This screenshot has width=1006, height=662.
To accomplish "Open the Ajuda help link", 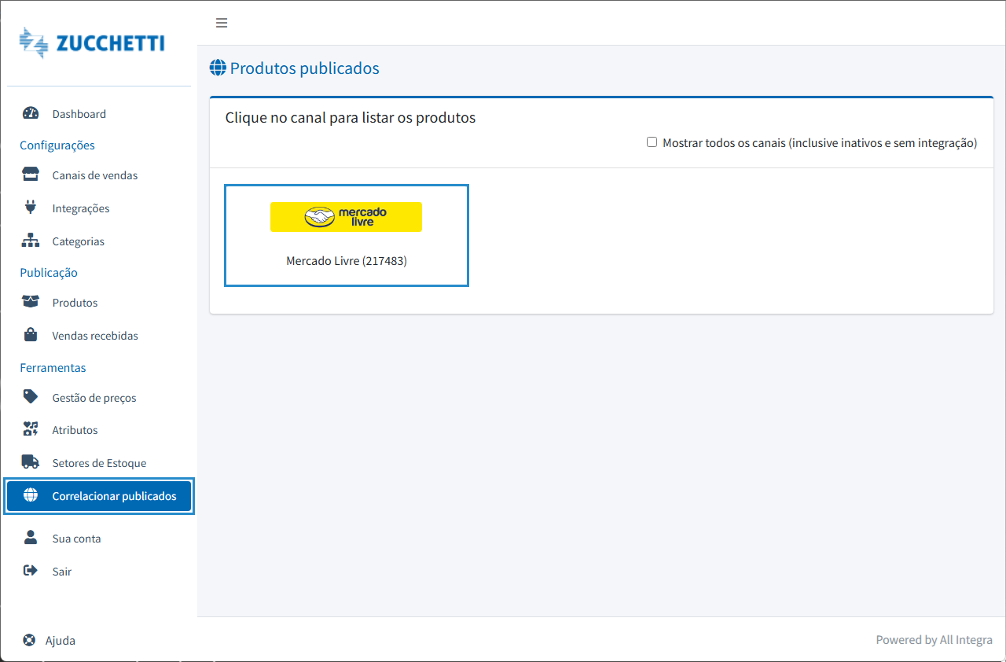I will (60, 640).
